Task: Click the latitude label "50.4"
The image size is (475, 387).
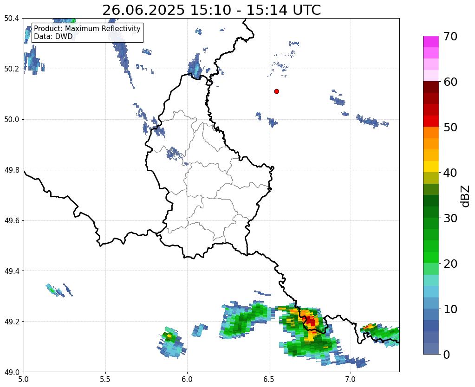Action: [x=12, y=19]
